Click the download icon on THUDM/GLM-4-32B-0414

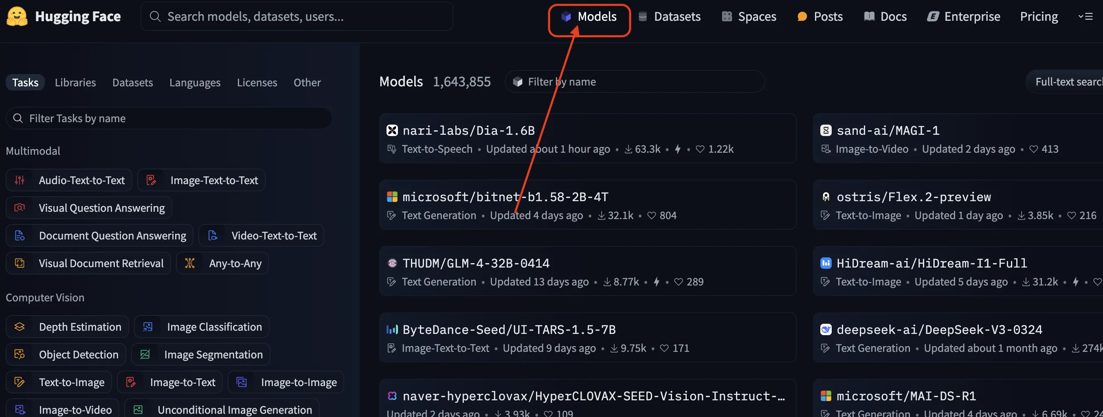(607, 282)
